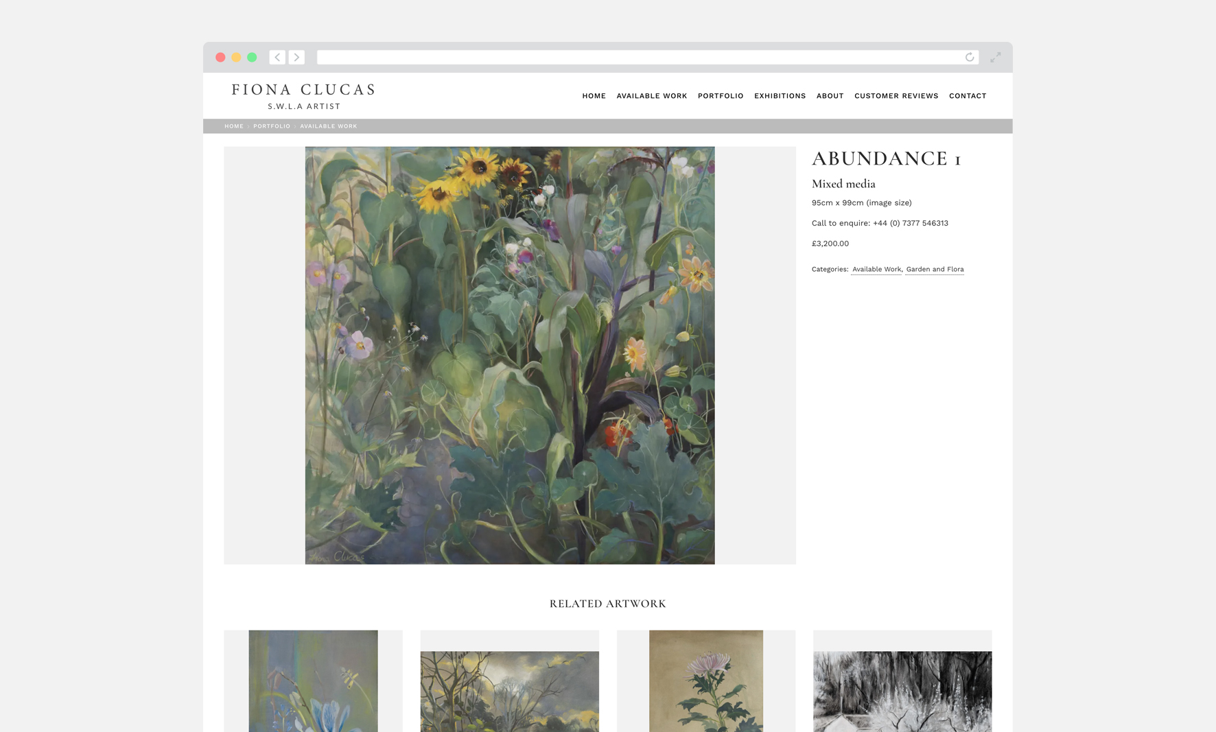This screenshot has height=732, width=1216.
Task: Open the Portfolio menu item
Action: tap(721, 96)
